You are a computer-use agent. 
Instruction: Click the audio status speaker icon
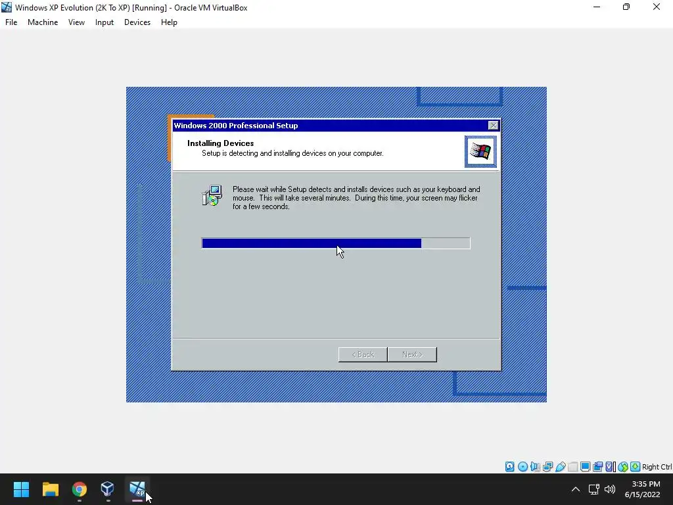(535, 467)
